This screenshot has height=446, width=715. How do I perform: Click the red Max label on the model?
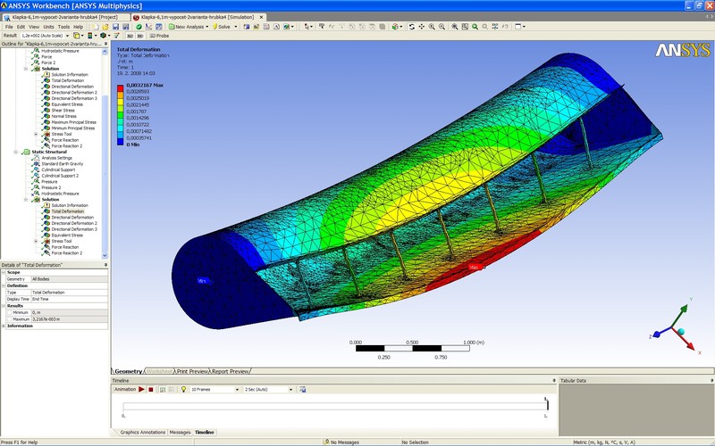(474, 268)
